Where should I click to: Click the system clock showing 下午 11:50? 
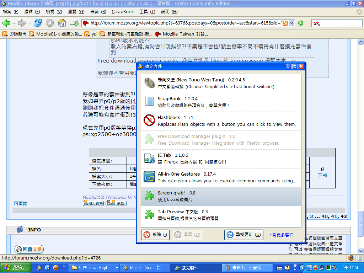350,268
